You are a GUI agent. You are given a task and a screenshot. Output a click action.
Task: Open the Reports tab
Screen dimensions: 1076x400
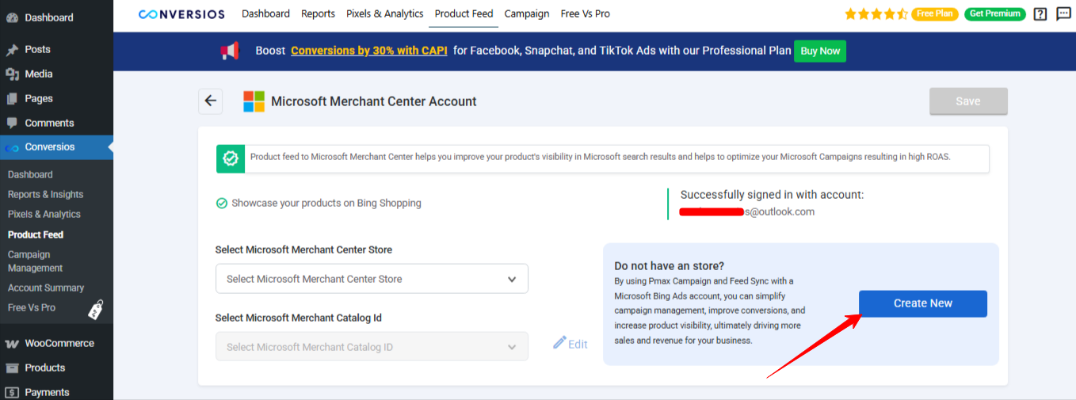(318, 13)
